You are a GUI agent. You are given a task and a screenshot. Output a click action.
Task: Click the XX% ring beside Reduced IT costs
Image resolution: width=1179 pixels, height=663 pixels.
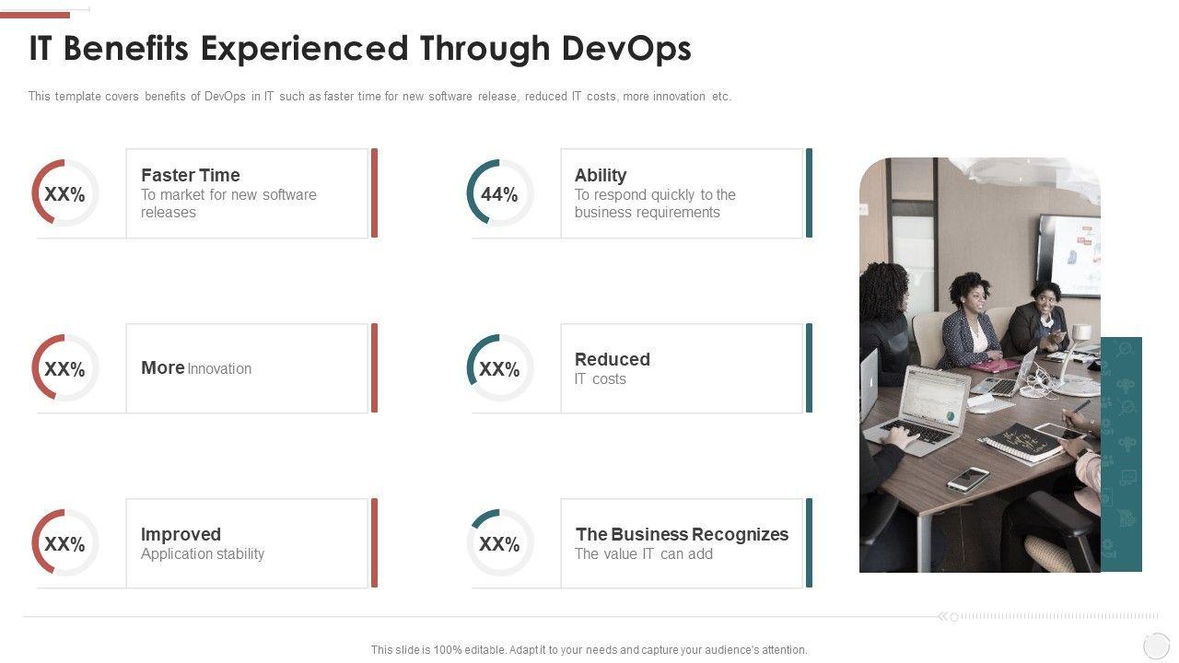[499, 368]
